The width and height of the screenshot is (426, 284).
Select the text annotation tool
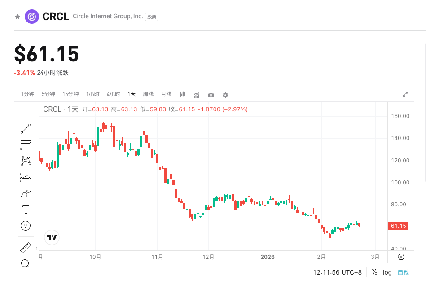point(26,210)
